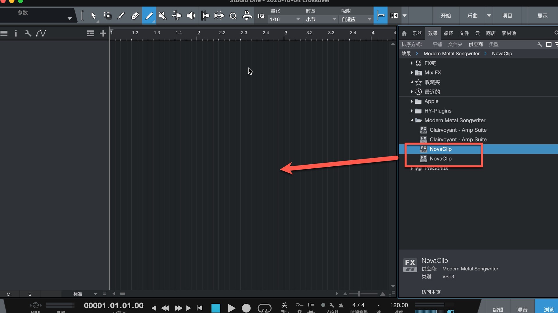Open the track inspector info icon

point(16,33)
